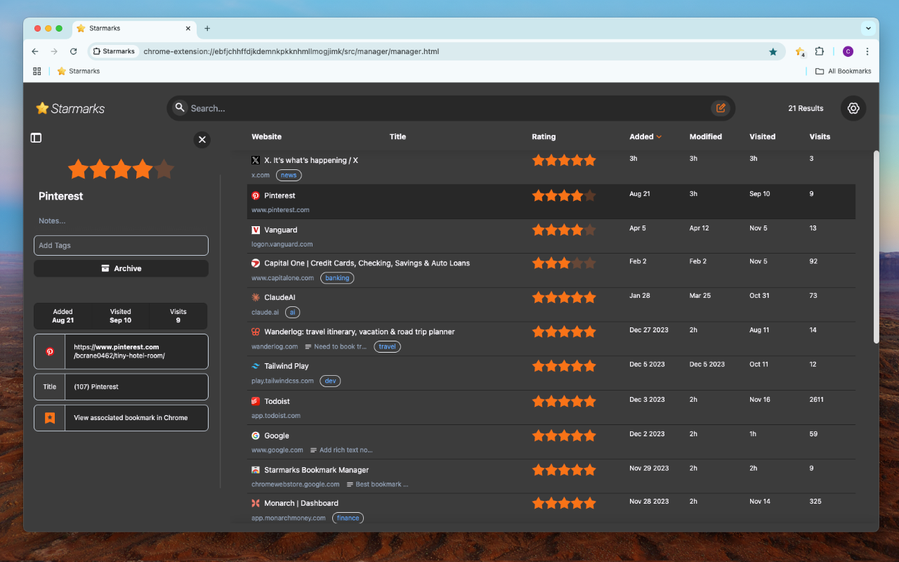
Task: Click the vertical scrollbar of bookmark list
Action: (x=876, y=247)
